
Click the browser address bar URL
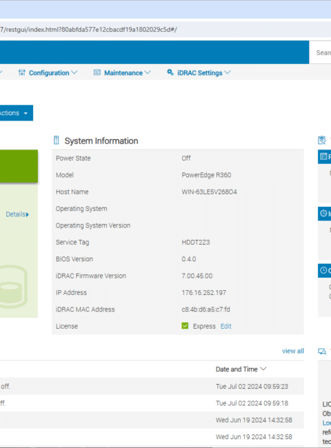click(x=88, y=30)
